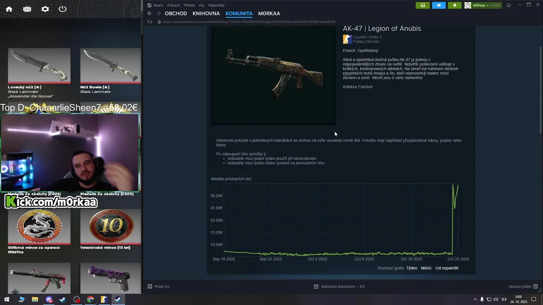This screenshot has height=305, width=543.
Task: Open Discord icon in the taskbar
Action: tap(49, 299)
